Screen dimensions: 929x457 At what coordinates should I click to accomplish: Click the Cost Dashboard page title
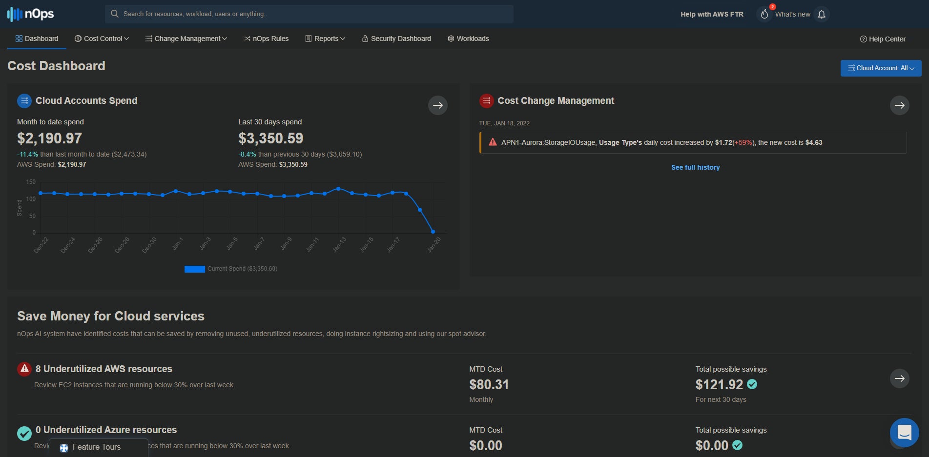click(x=57, y=66)
